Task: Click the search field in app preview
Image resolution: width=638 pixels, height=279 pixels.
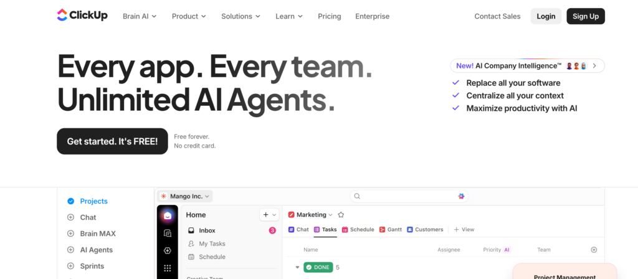Action: [x=405, y=196]
